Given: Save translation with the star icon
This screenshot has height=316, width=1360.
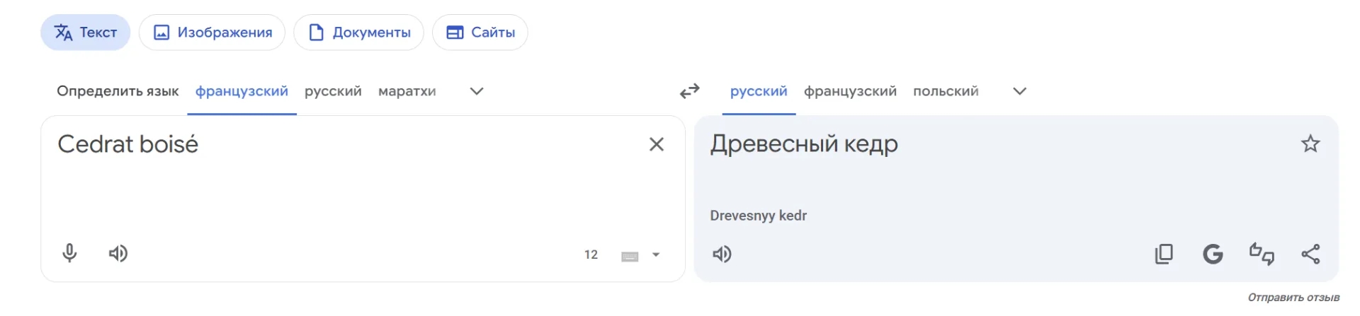Looking at the screenshot, I should (x=1310, y=144).
